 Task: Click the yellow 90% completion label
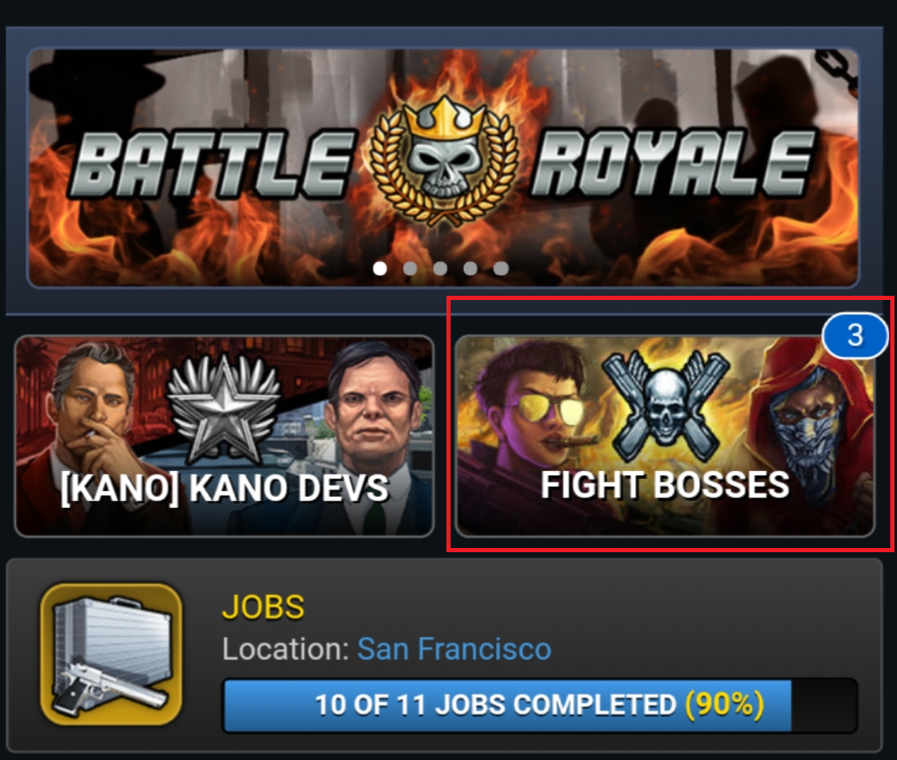[724, 705]
